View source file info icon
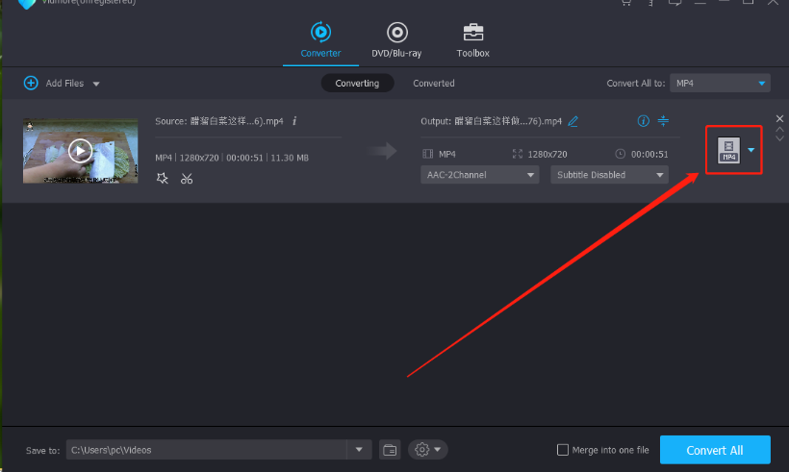789x472 pixels. coord(294,120)
